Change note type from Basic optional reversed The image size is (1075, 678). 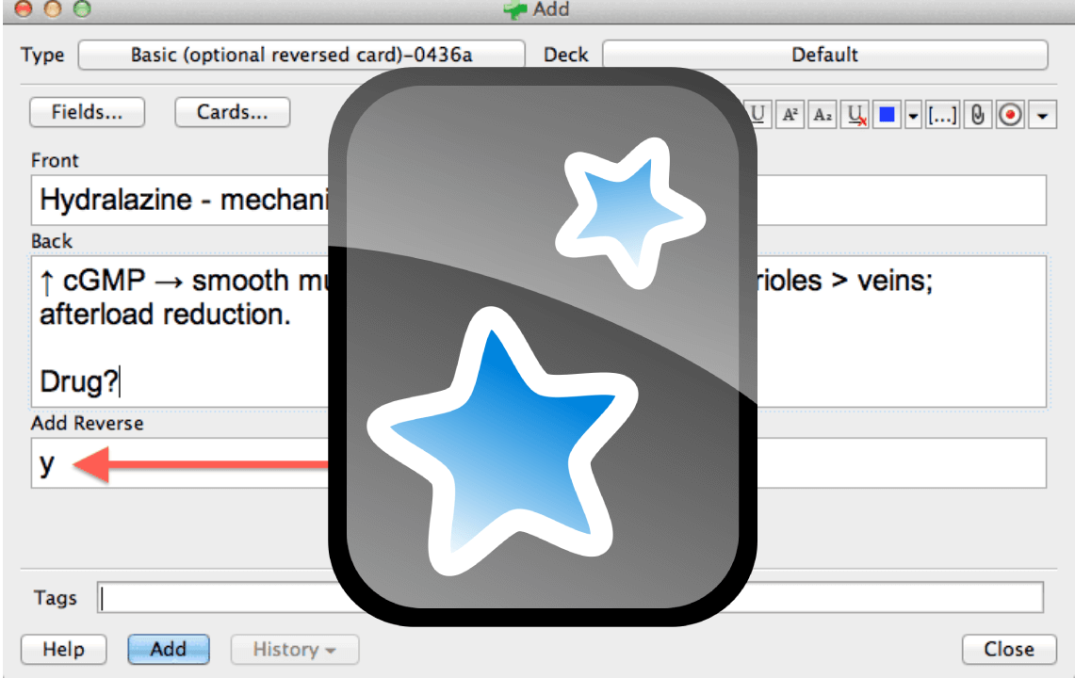click(x=301, y=55)
